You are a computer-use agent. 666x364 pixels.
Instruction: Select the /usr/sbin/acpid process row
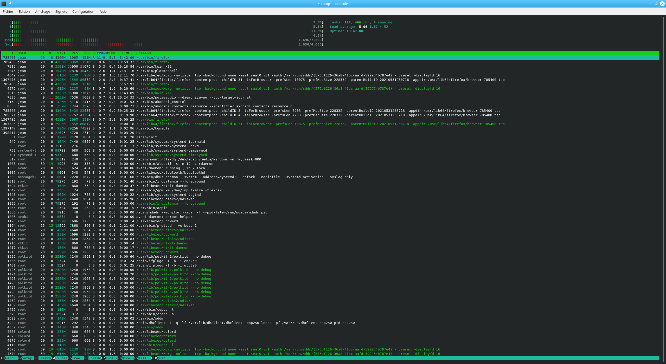point(330,208)
